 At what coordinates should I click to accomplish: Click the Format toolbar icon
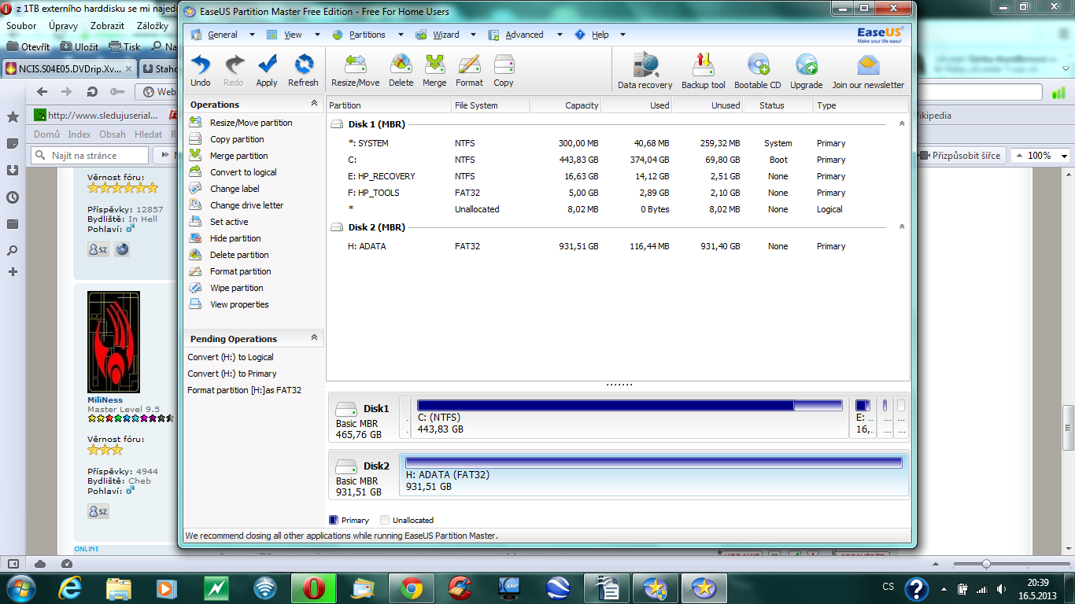pyautogui.click(x=469, y=70)
